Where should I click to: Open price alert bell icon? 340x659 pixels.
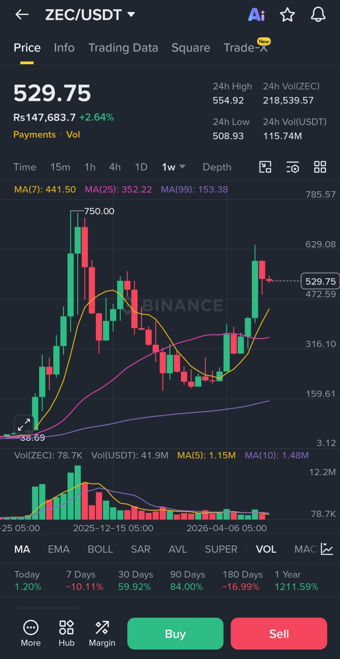[x=318, y=15]
